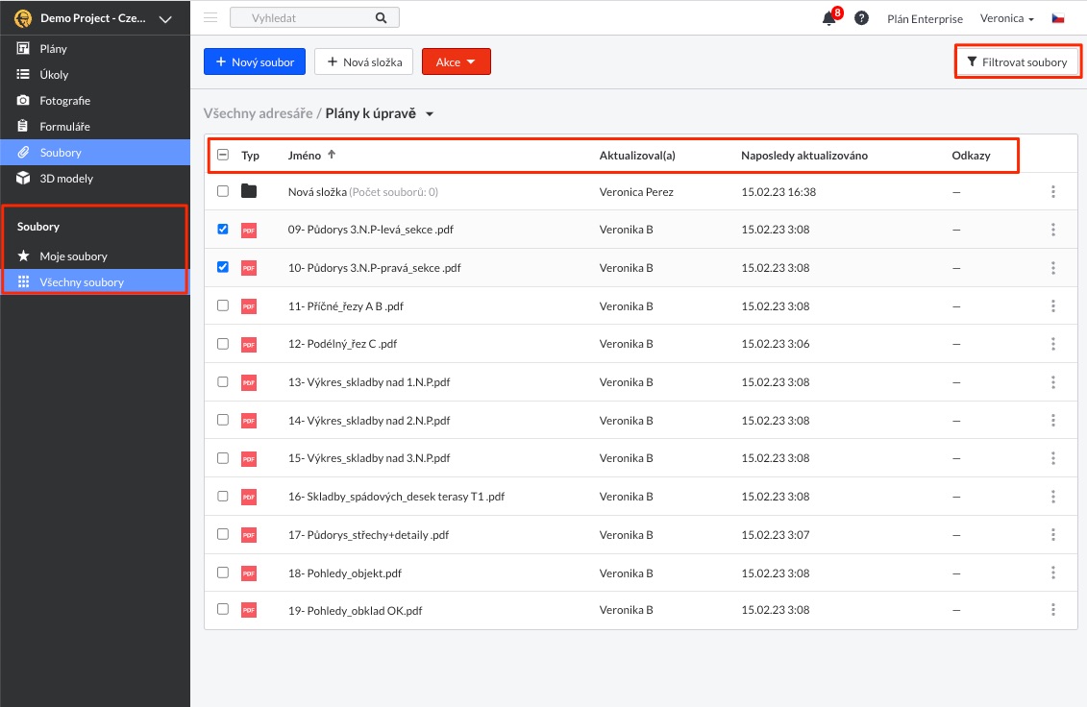Open the help question mark icon
Viewport: 1087px width, 707px height.
861,18
